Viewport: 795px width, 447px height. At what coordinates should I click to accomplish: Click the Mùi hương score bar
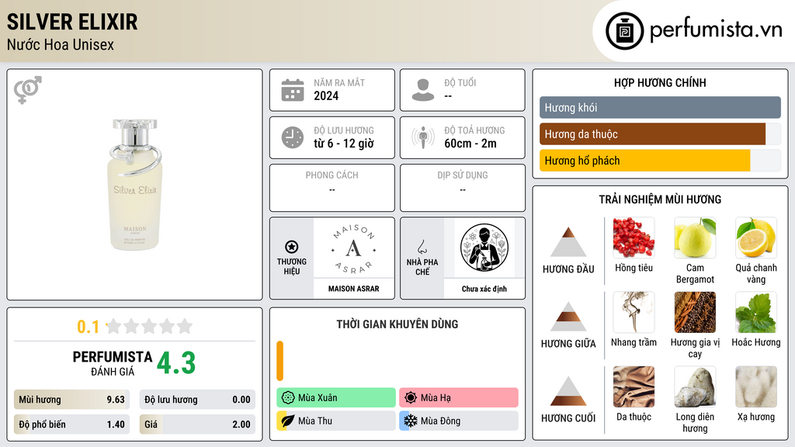tap(71, 400)
